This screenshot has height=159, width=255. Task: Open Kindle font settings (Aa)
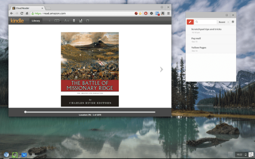[x=67, y=21]
